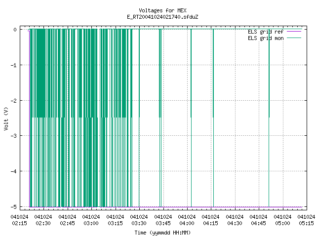Screen dimensions: 316x237
Task: Click the green voltage spike at 03:30
Action: [139, 118]
